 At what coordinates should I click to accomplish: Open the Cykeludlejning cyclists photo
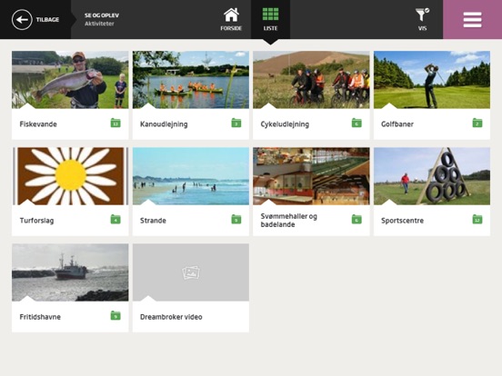click(311, 80)
